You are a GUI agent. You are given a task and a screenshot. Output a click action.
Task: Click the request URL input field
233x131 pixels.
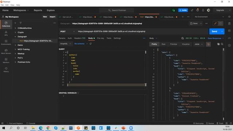click(x=142, y=32)
